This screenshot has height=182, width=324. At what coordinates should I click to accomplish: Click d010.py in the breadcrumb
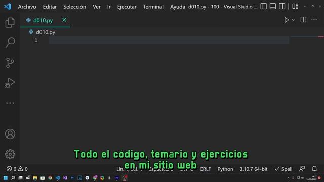pyautogui.click(x=45, y=32)
